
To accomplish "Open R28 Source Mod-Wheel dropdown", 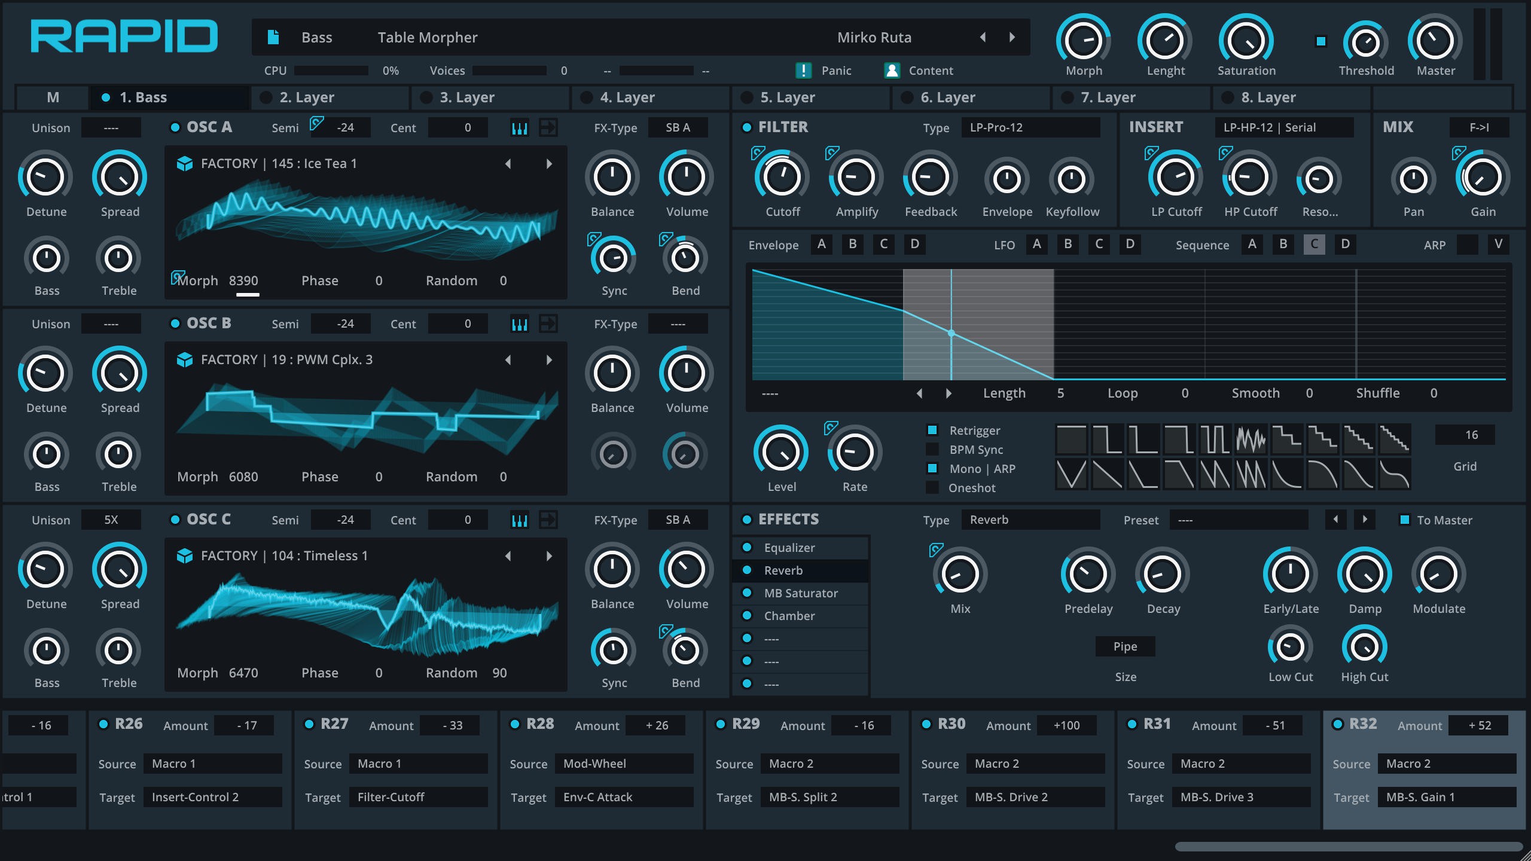I will click(624, 764).
